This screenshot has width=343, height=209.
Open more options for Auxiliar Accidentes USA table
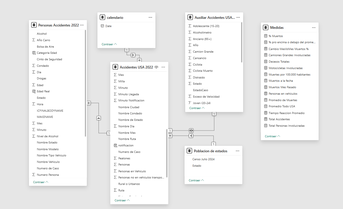[238, 18]
